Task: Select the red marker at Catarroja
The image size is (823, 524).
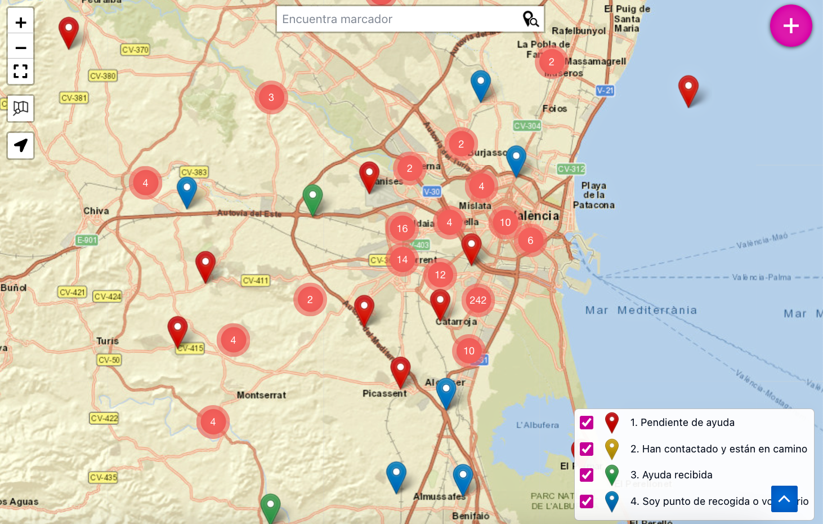Action: click(440, 305)
